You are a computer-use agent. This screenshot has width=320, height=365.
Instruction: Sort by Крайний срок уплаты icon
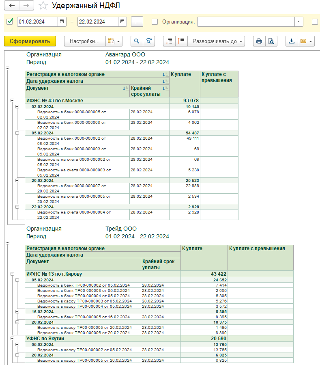pos(165,89)
